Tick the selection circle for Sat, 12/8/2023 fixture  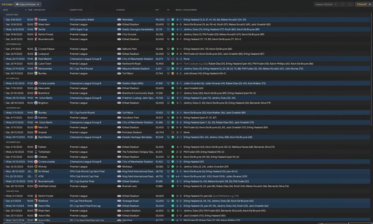coord(4,25)
